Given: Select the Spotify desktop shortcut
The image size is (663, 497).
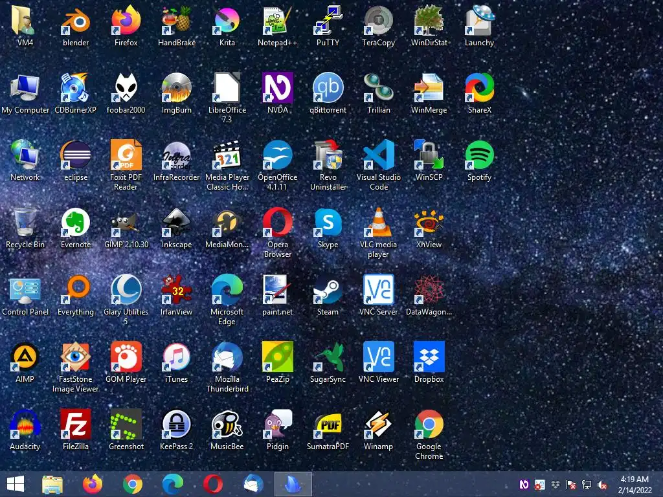Looking at the screenshot, I should 479,155.
